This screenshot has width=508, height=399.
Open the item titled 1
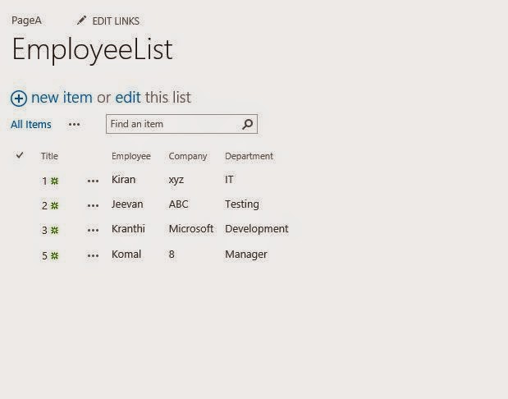[x=44, y=181]
